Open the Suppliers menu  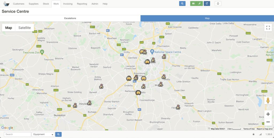(33, 4)
